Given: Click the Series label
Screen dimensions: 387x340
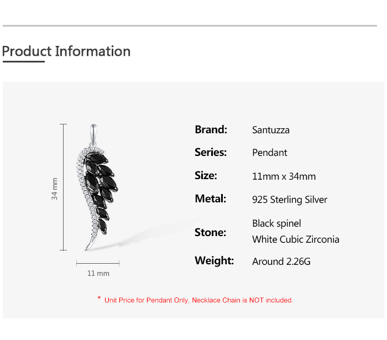Looking at the screenshot, I should [x=211, y=153].
